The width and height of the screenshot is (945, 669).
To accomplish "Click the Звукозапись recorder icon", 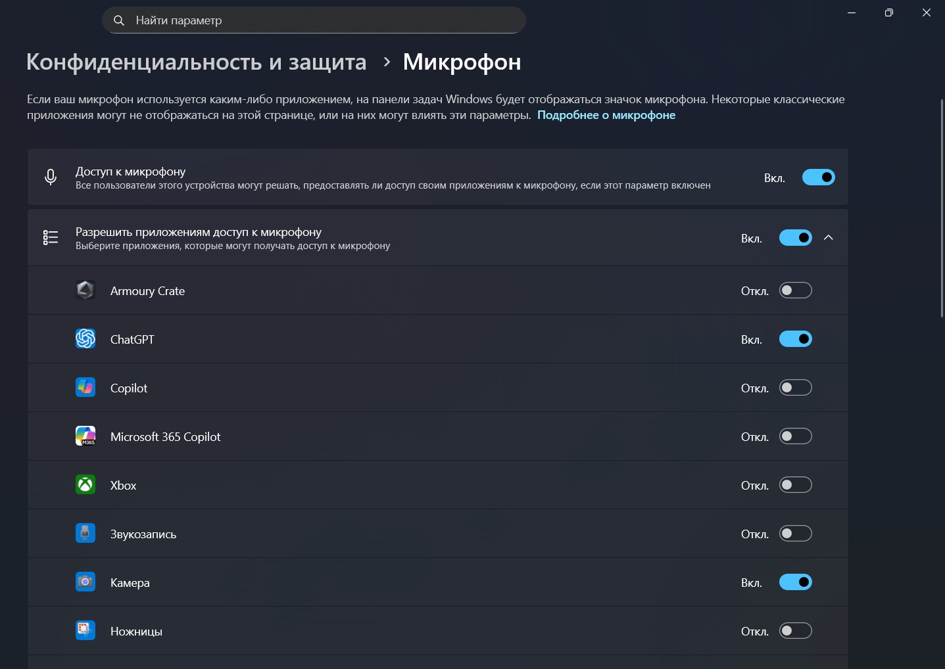I will (85, 534).
